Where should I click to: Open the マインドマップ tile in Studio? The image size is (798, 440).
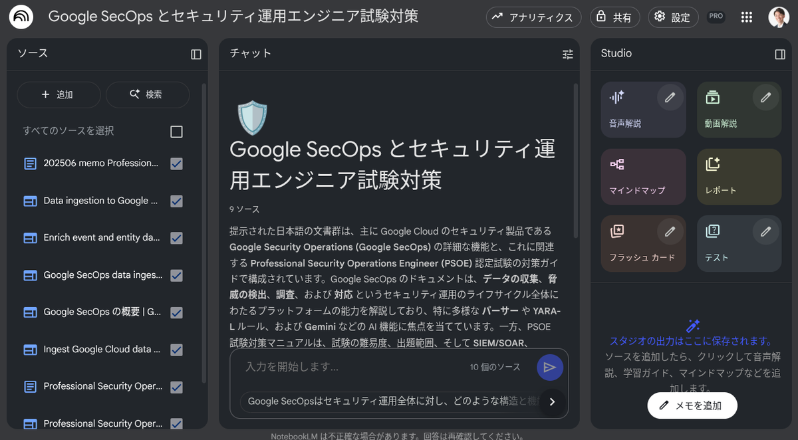pos(642,176)
